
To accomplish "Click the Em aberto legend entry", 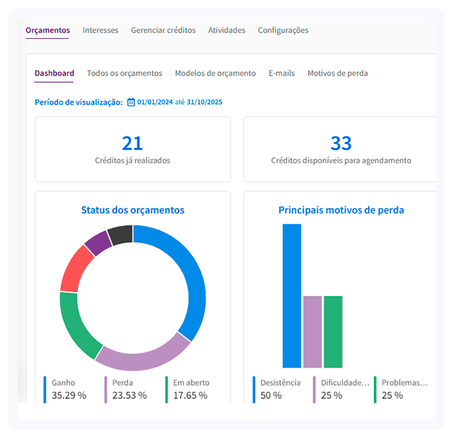I will pyautogui.click(x=190, y=388).
